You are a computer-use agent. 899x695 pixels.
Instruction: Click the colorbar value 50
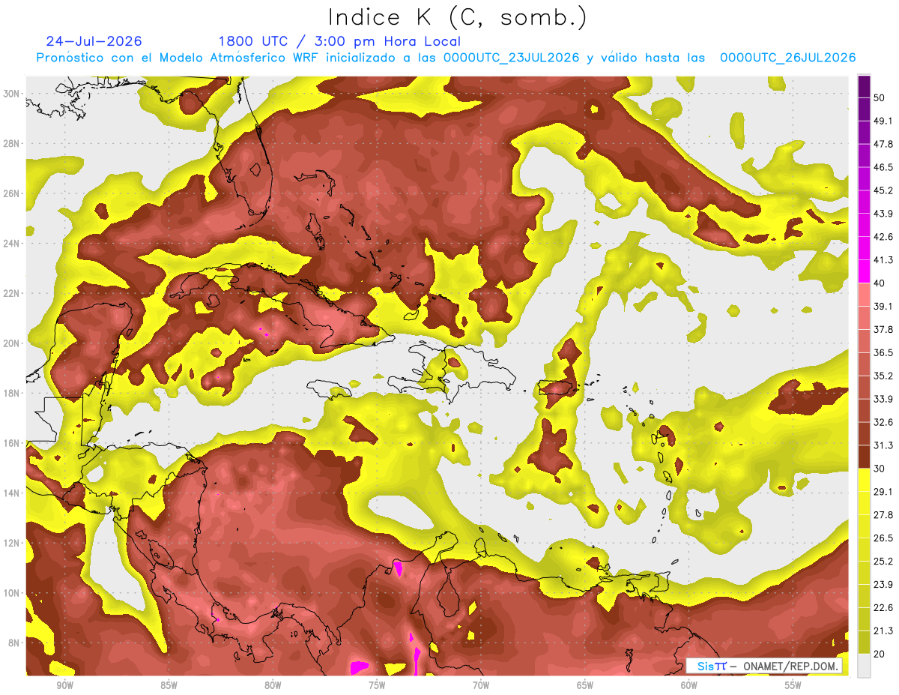click(x=881, y=98)
